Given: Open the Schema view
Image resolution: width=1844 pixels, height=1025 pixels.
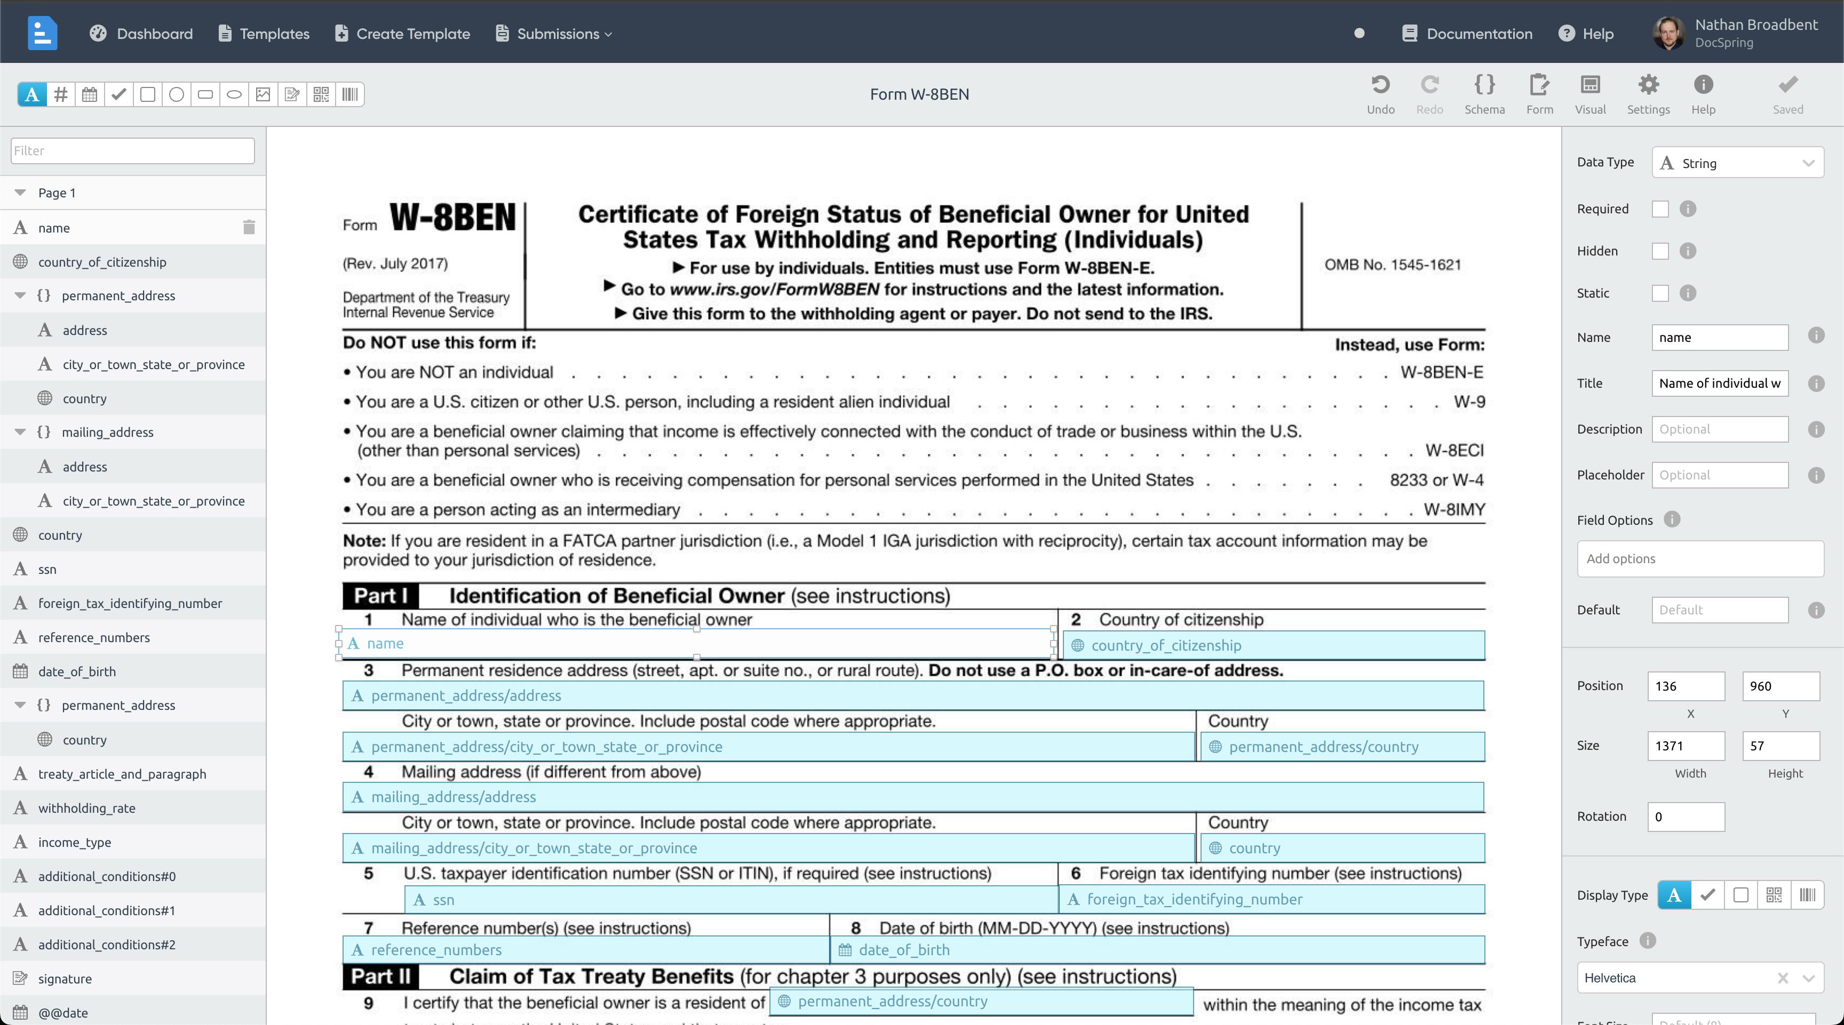Looking at the screenshot, I should (x=1485, y=94).
